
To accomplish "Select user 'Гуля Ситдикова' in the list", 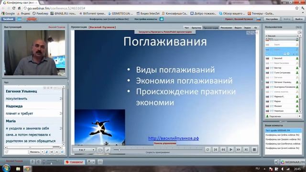I will click(282, 73).
